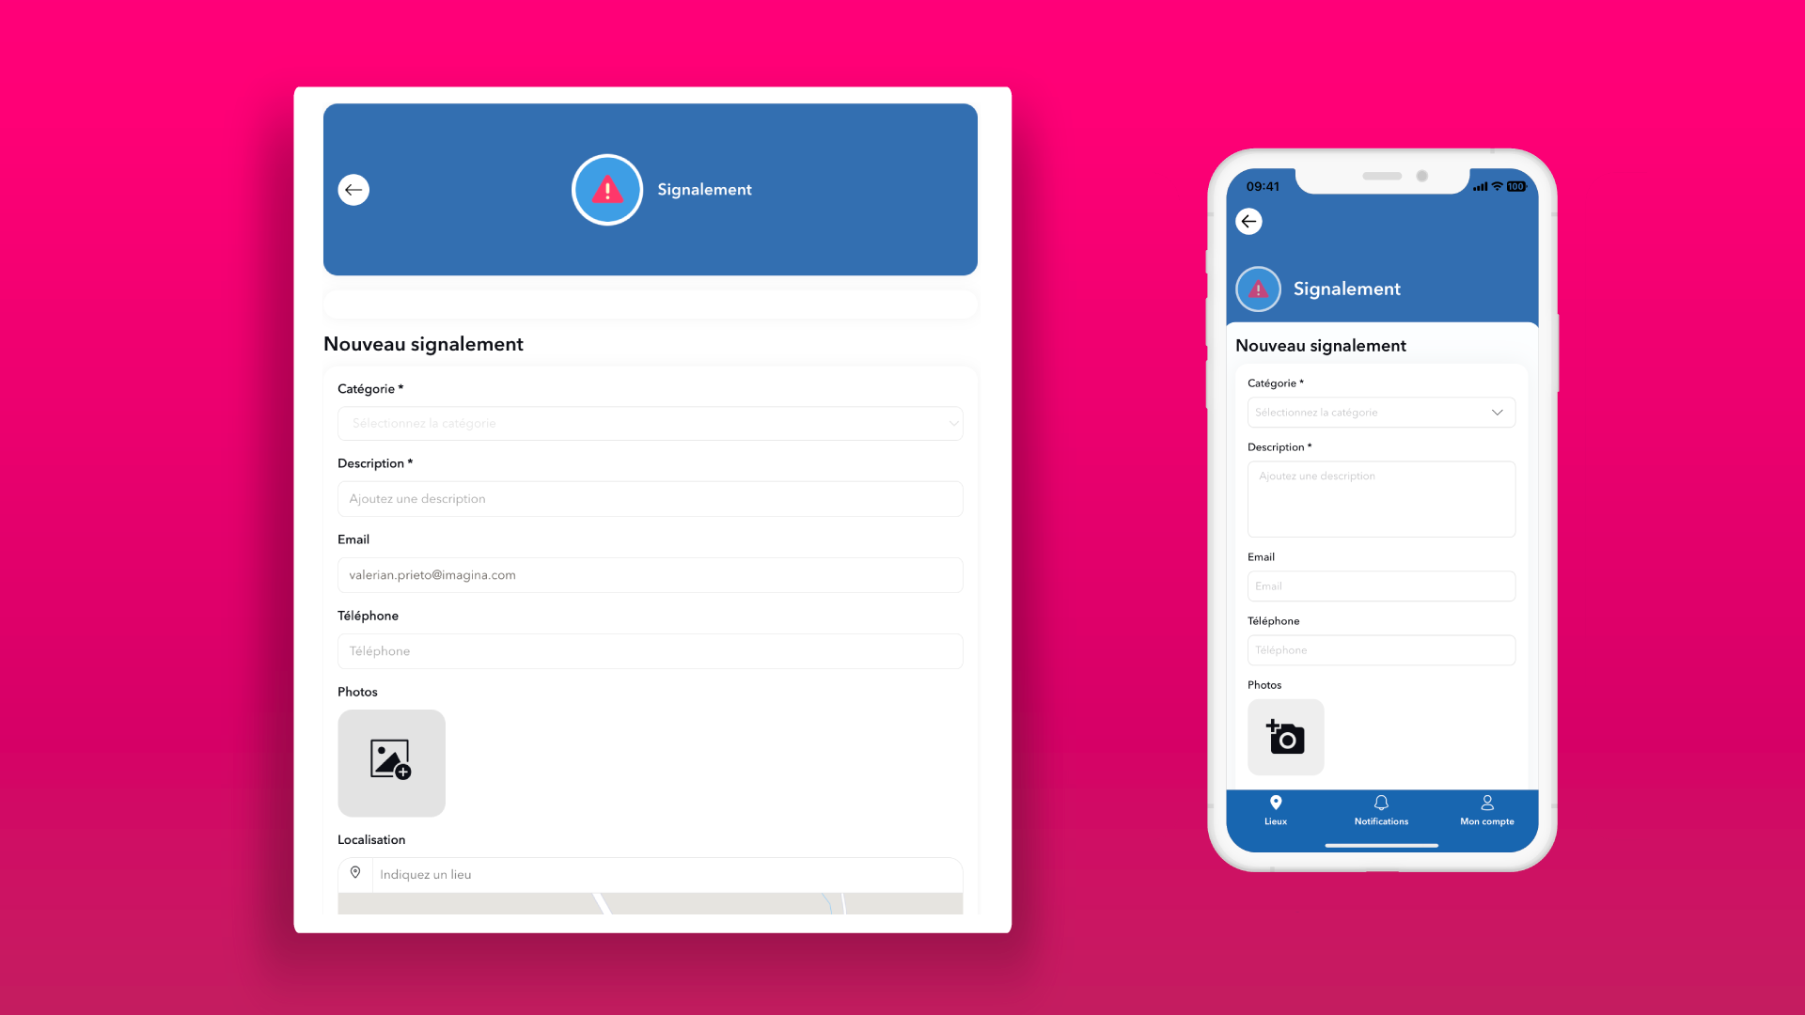Click email input field on desktop form

[x=650, y=574]
